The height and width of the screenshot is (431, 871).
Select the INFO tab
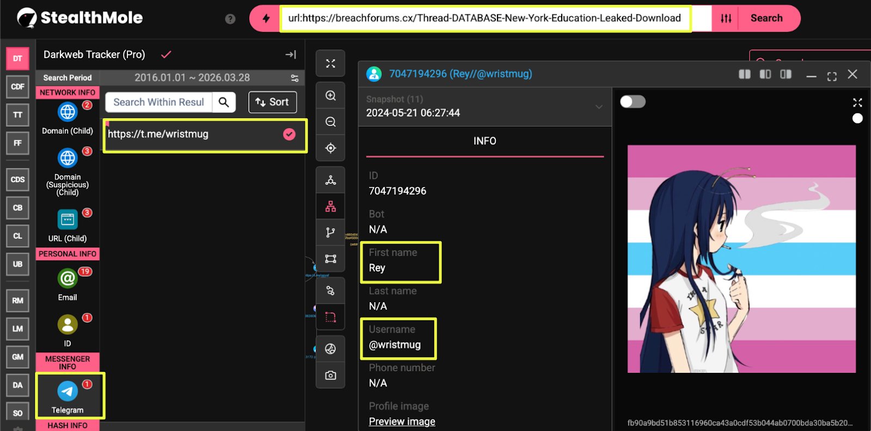484,141
